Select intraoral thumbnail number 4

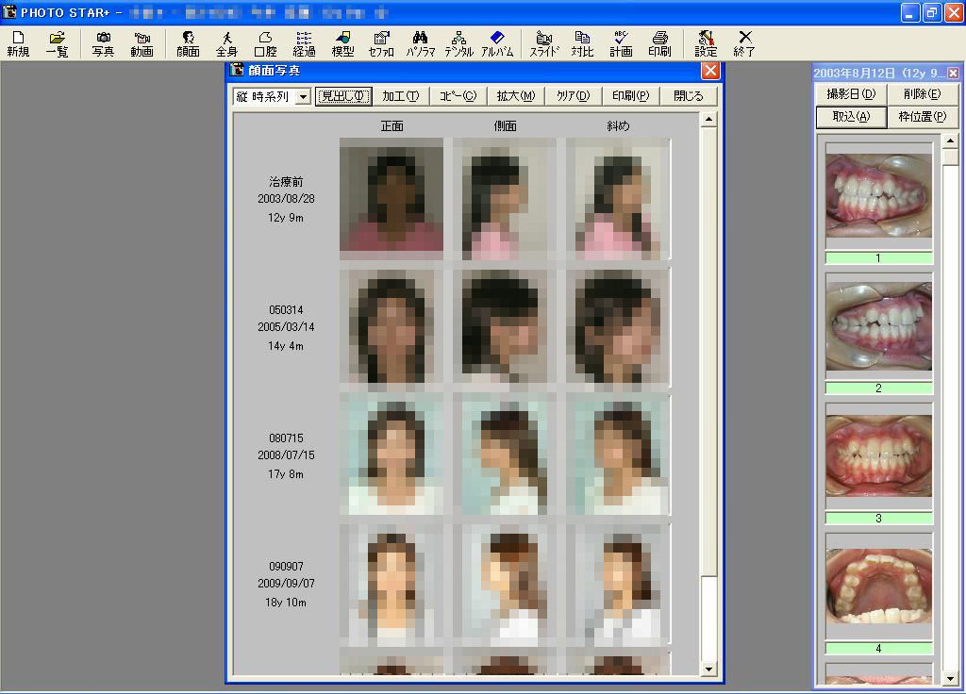point(878,586)
